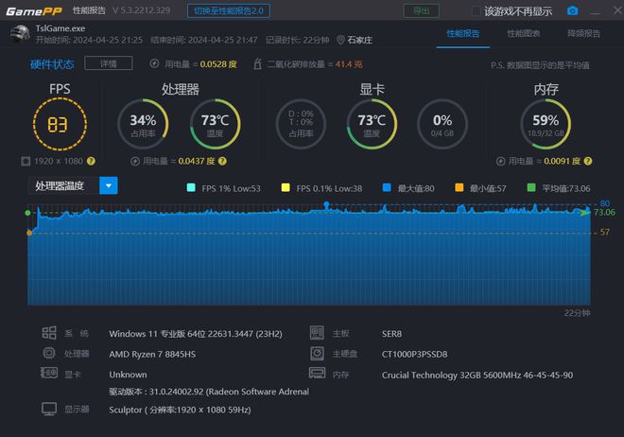This screenshot has height=437, width=624.
Task: Click the help icon after 0.0437 度
Action: click(222, 161)
